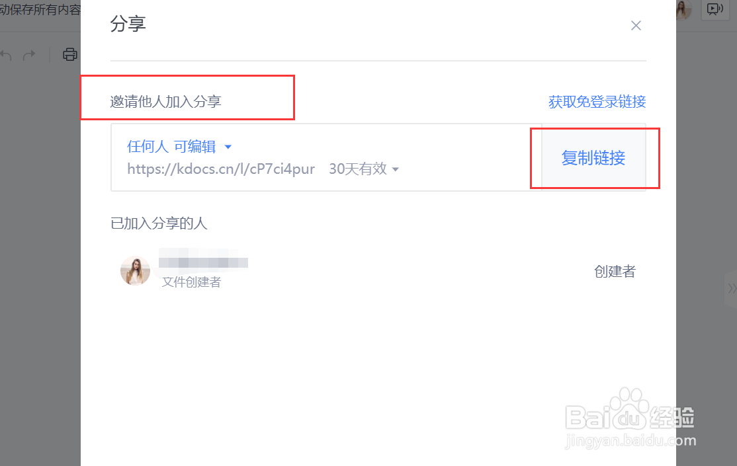Screen dimensions: 737x466
Task: Click the 获取免登录链接 link
Action: tap(597, 102)
